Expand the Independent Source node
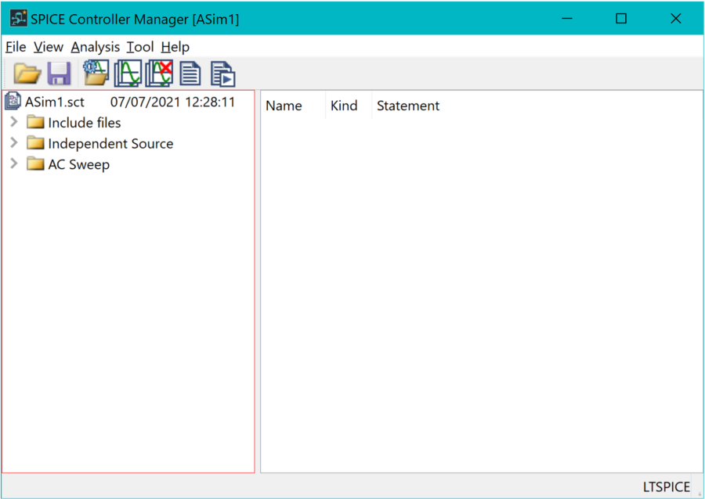The height and width of the screenshot is (499, 705). click(14, 142)
